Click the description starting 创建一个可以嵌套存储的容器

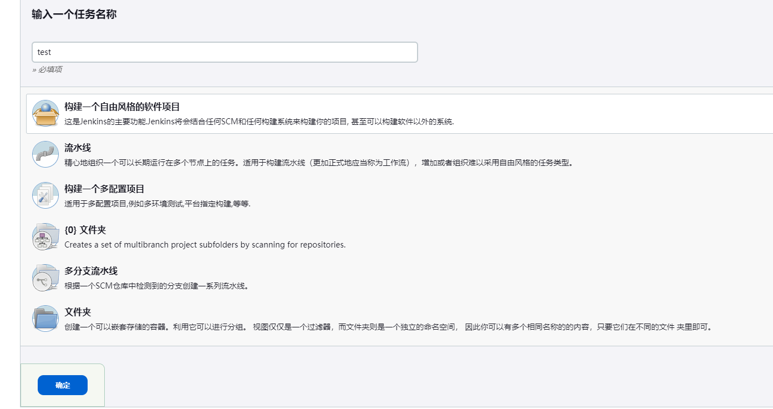pyautogui.click(x=388, y=327)
